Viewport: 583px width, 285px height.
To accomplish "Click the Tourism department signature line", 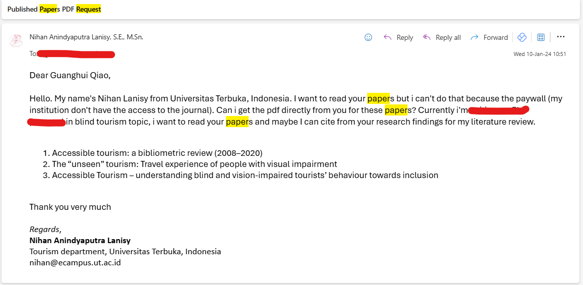I will click(125, 251).
